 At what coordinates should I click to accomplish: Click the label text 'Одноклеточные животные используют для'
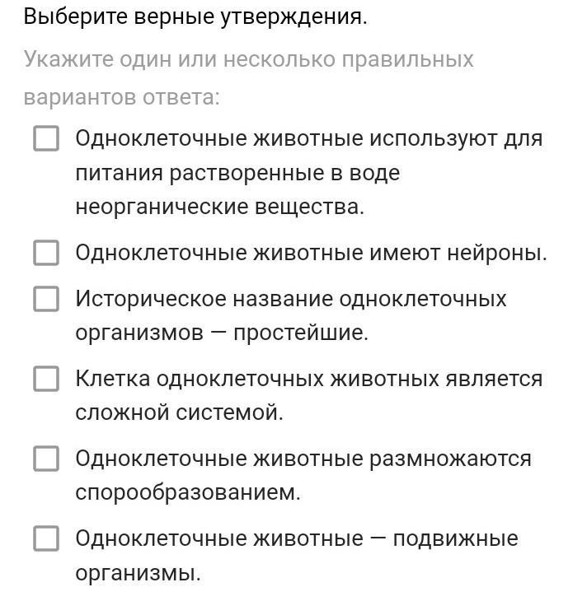click(x=308, y=138)
